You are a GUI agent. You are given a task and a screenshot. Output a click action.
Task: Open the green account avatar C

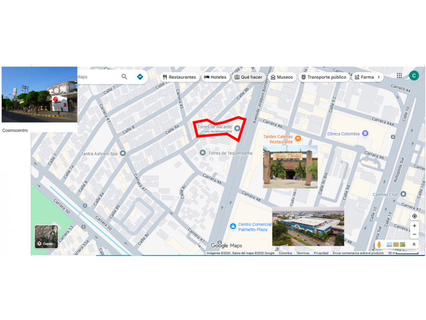[x=414, y=75]
